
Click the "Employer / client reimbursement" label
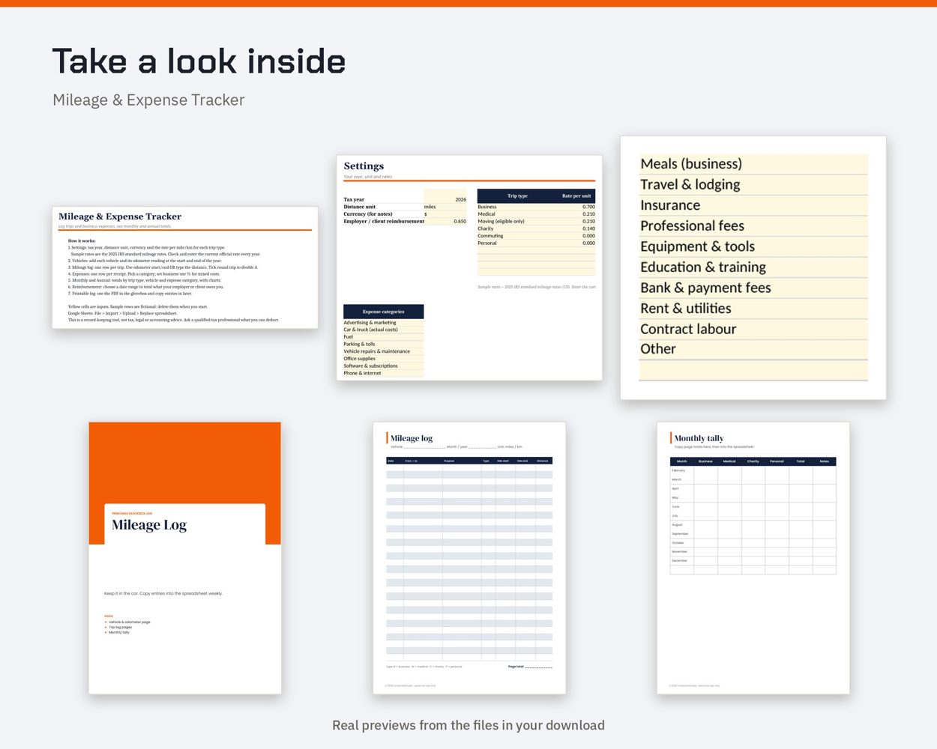tap(384, 222)
